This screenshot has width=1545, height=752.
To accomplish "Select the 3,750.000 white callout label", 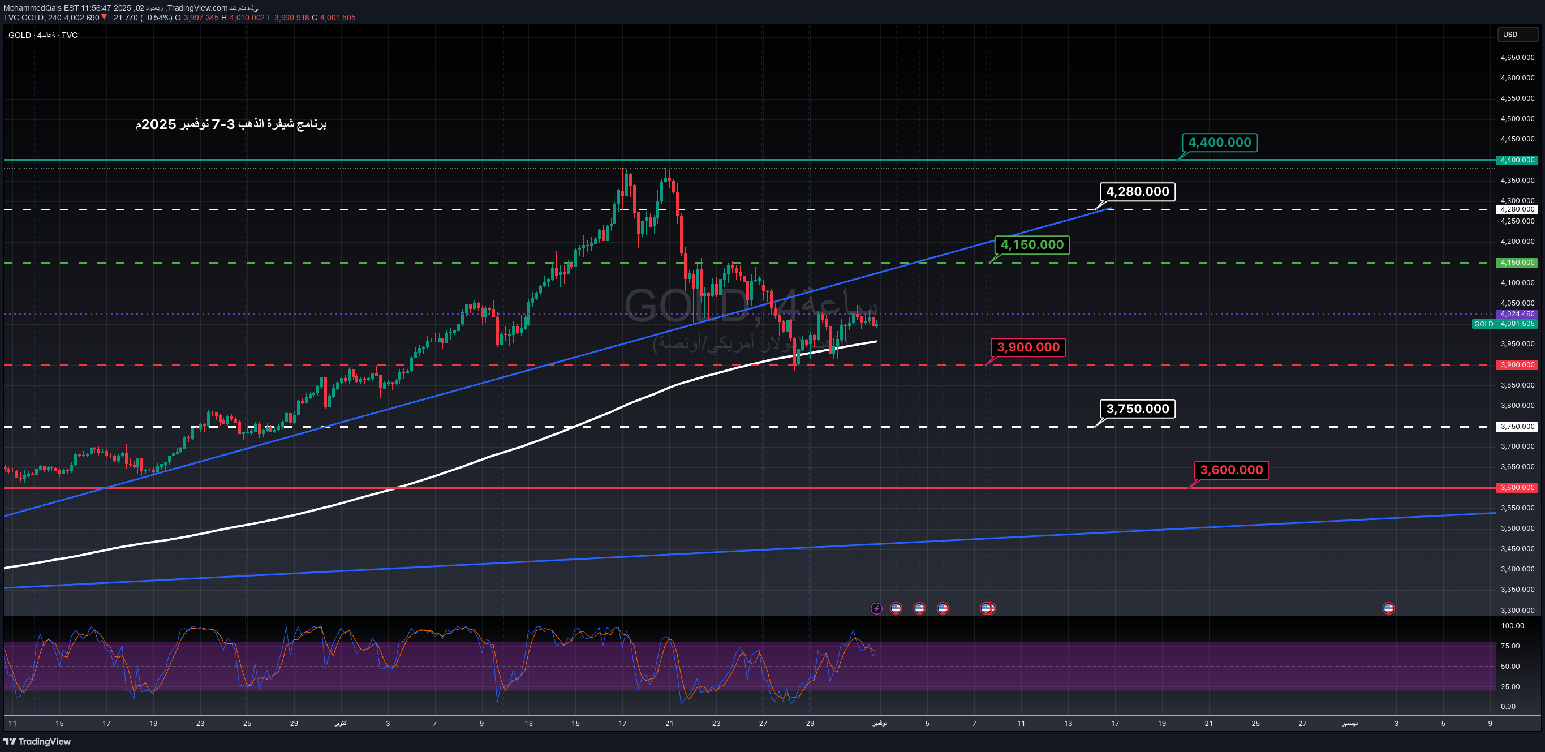I will [1137, 409].
